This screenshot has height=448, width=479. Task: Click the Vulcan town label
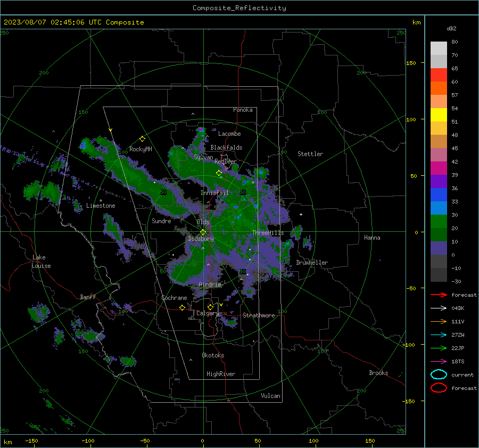click(x=270, y=396)
